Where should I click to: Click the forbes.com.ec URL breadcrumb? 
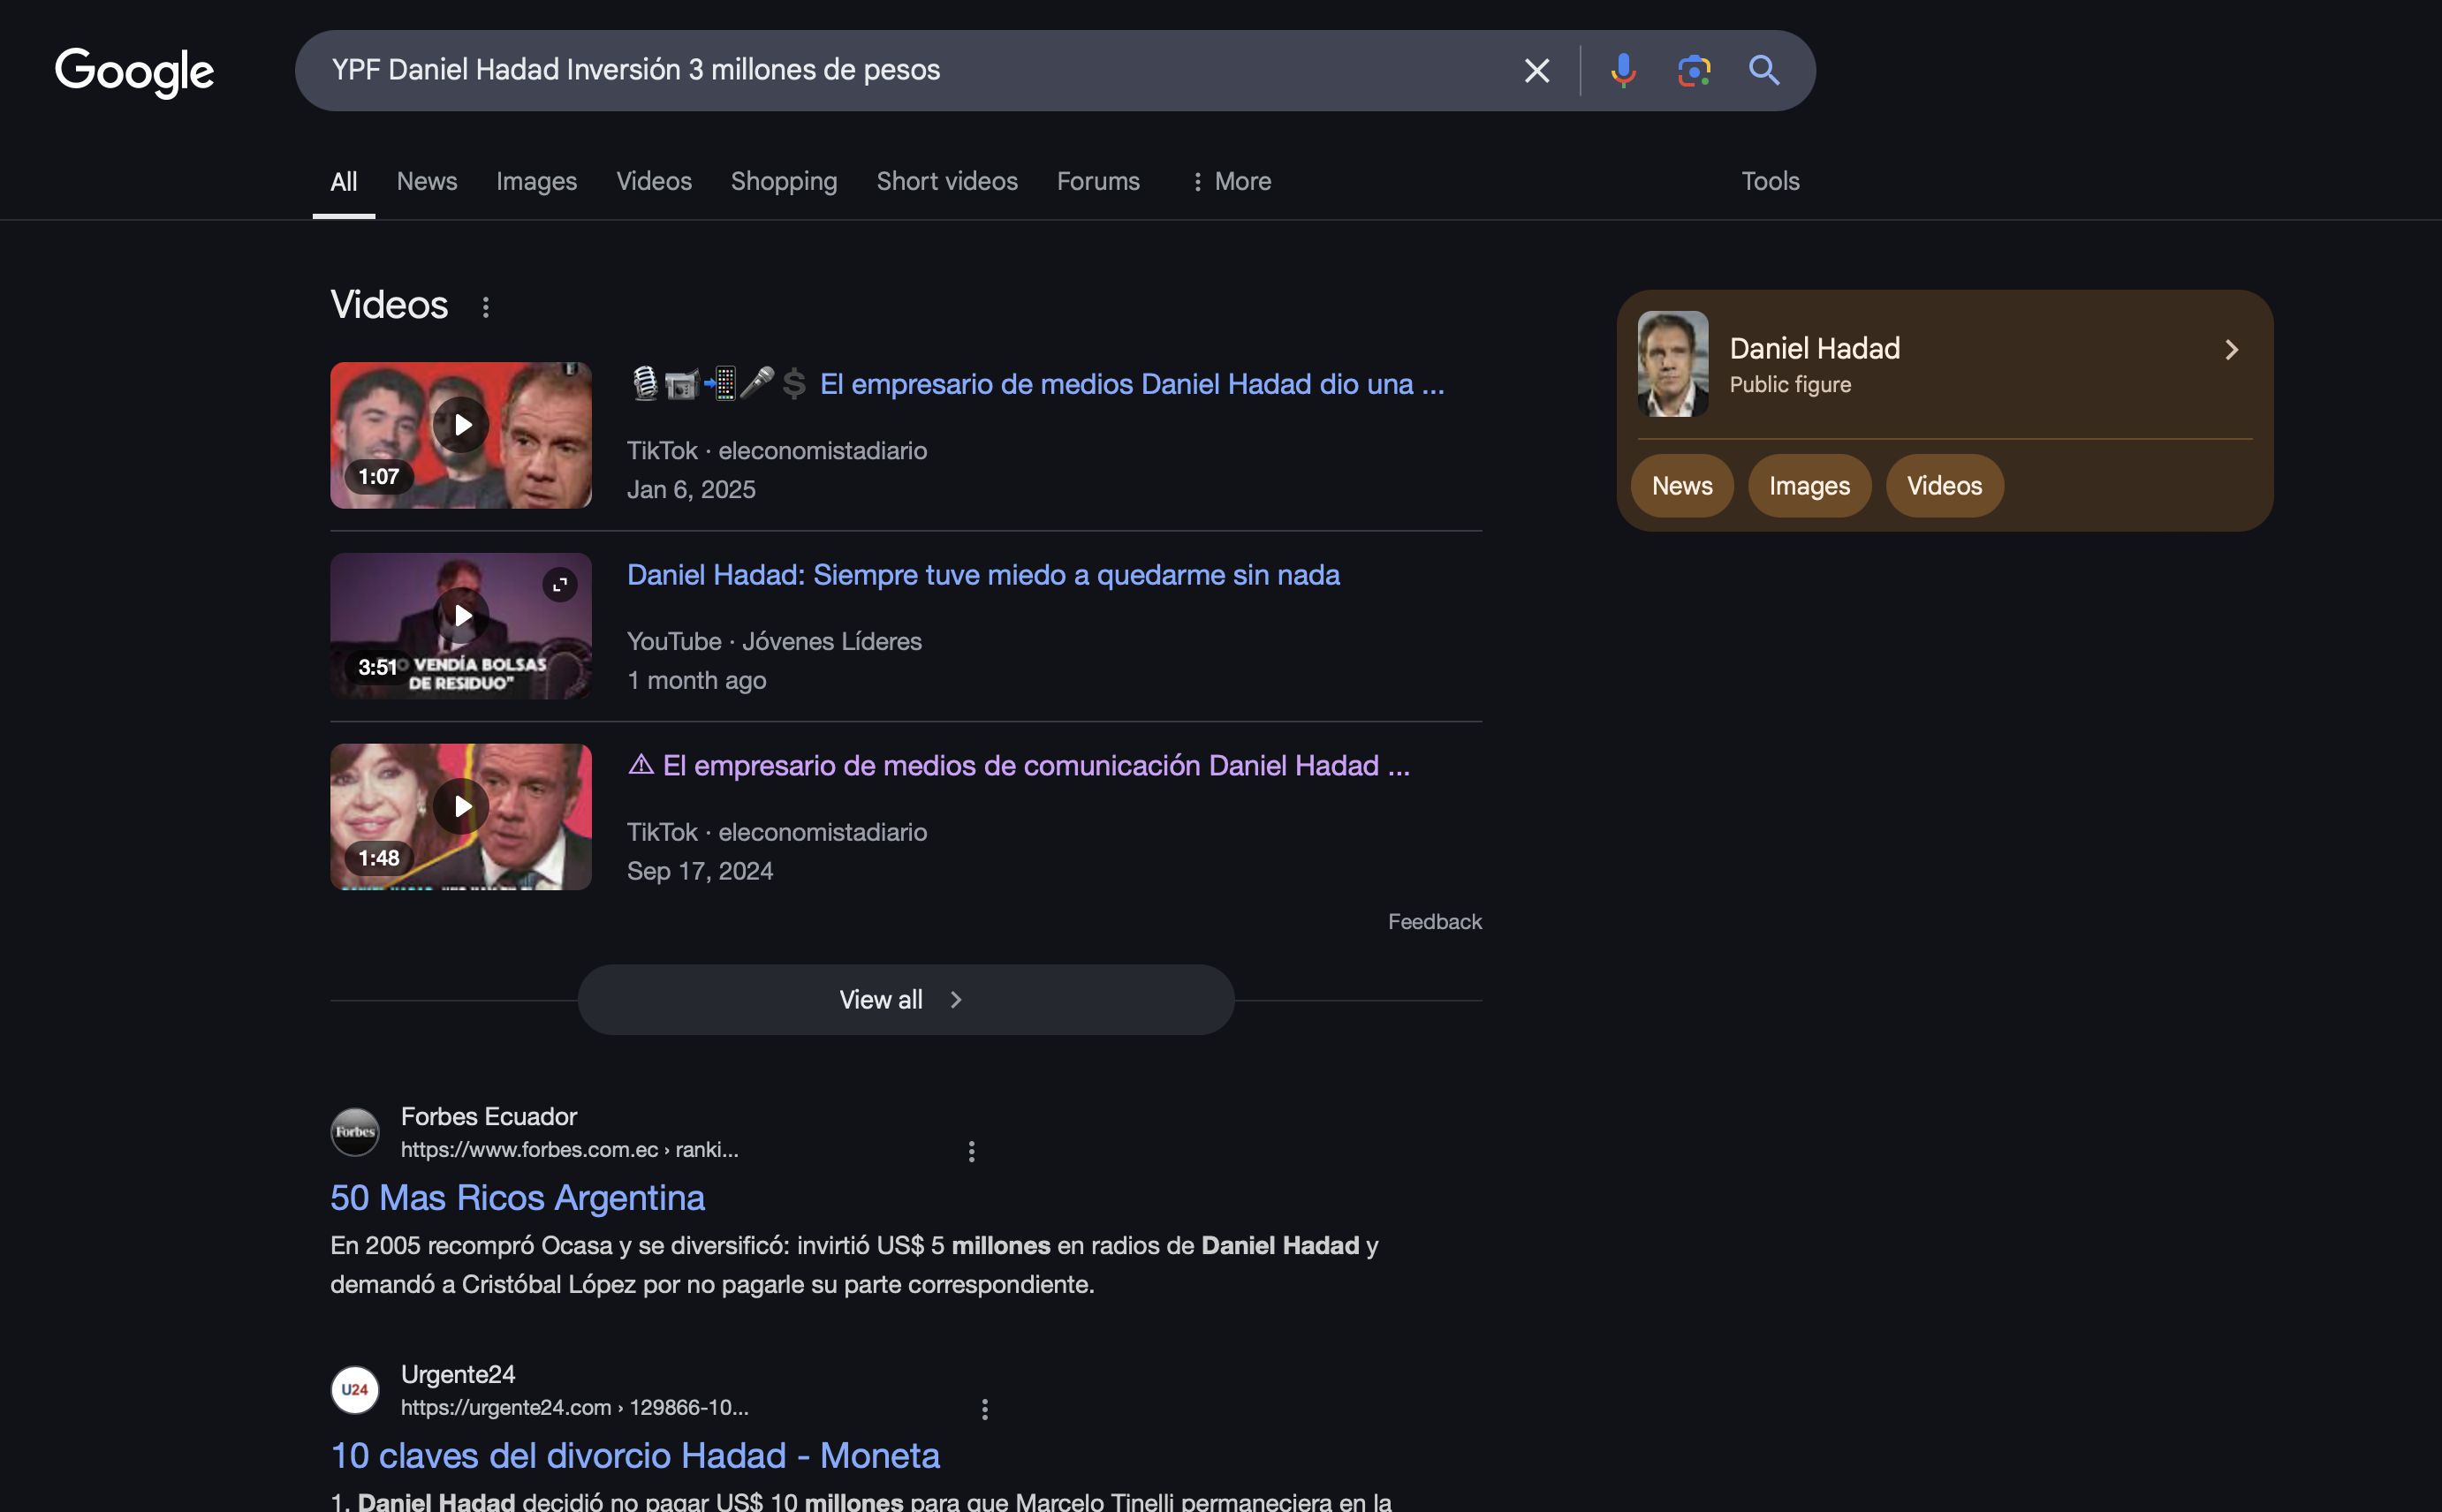click(x=569, y=1150)
